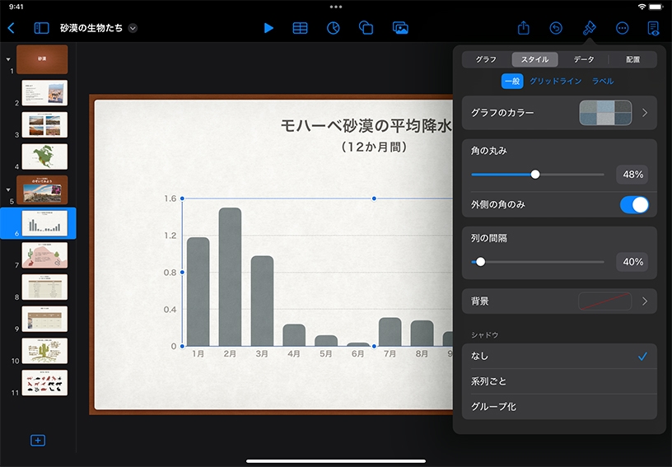Tap the undo icon
The image size is (672, 467).
(556, 28)
